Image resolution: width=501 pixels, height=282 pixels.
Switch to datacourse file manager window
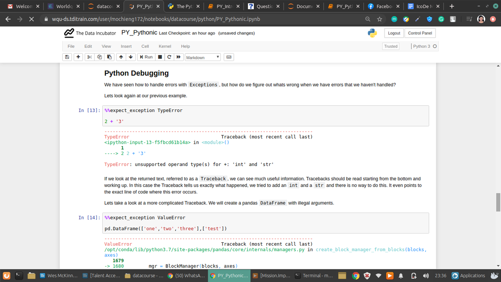(144, 276)
